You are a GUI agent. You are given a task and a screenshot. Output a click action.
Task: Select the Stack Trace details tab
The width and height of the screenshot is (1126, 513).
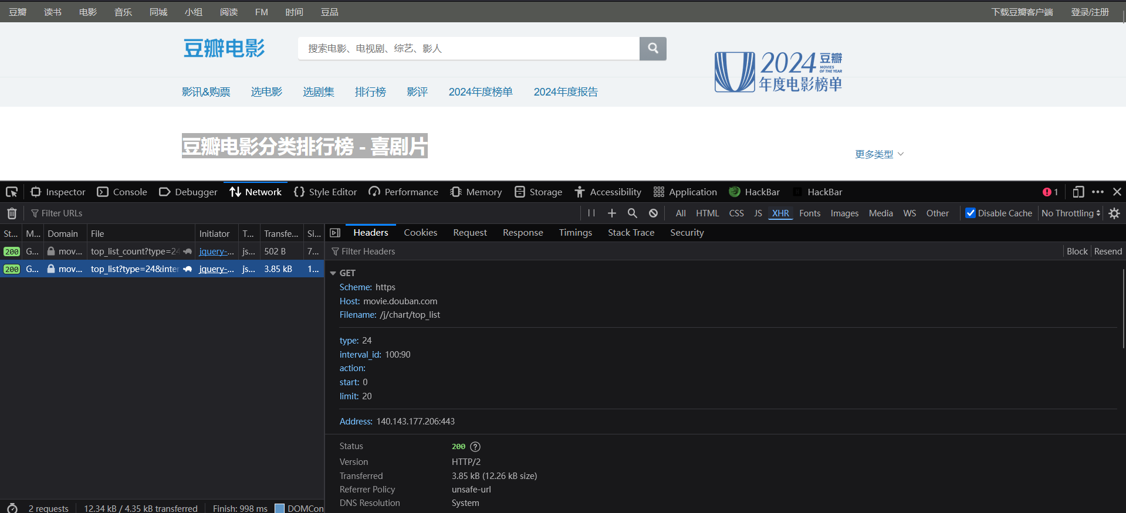point(631,233)
